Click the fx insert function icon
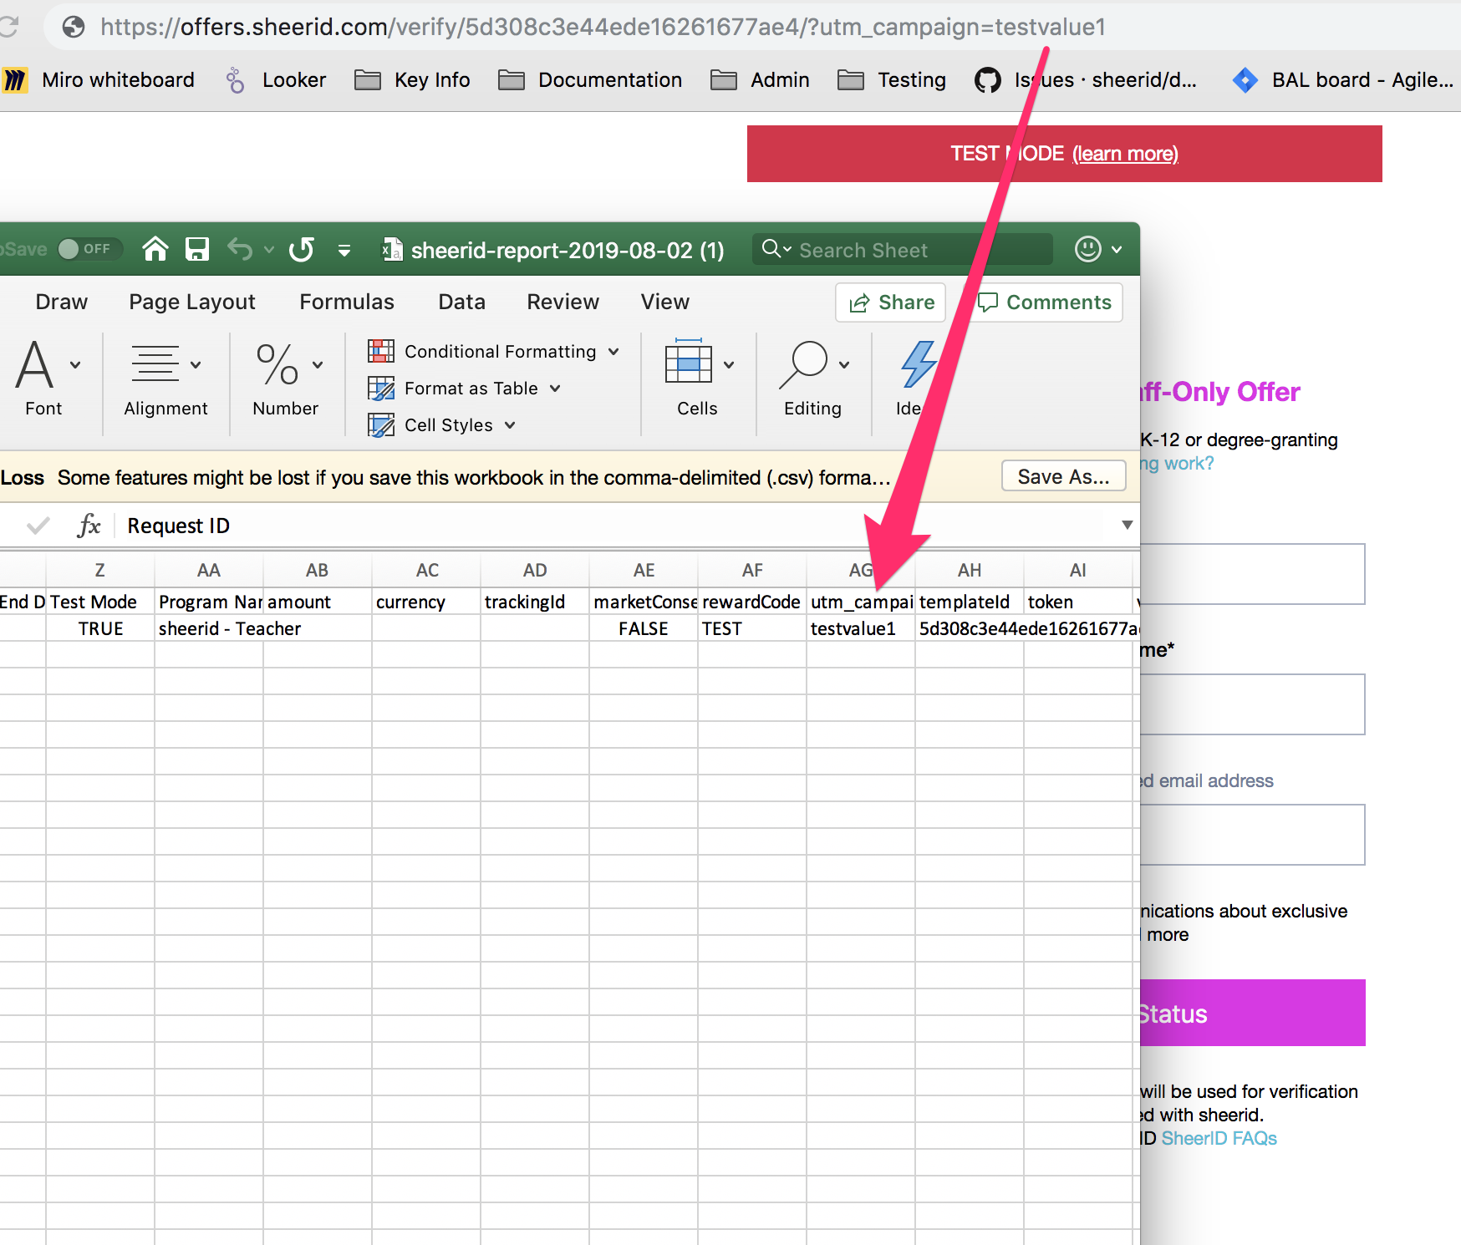 89,526
